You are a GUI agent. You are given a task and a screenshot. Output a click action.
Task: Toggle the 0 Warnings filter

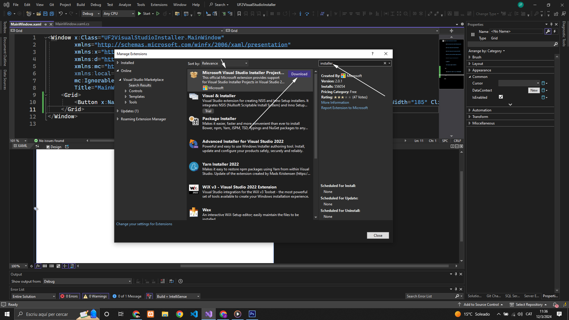(x=95, y=296)
